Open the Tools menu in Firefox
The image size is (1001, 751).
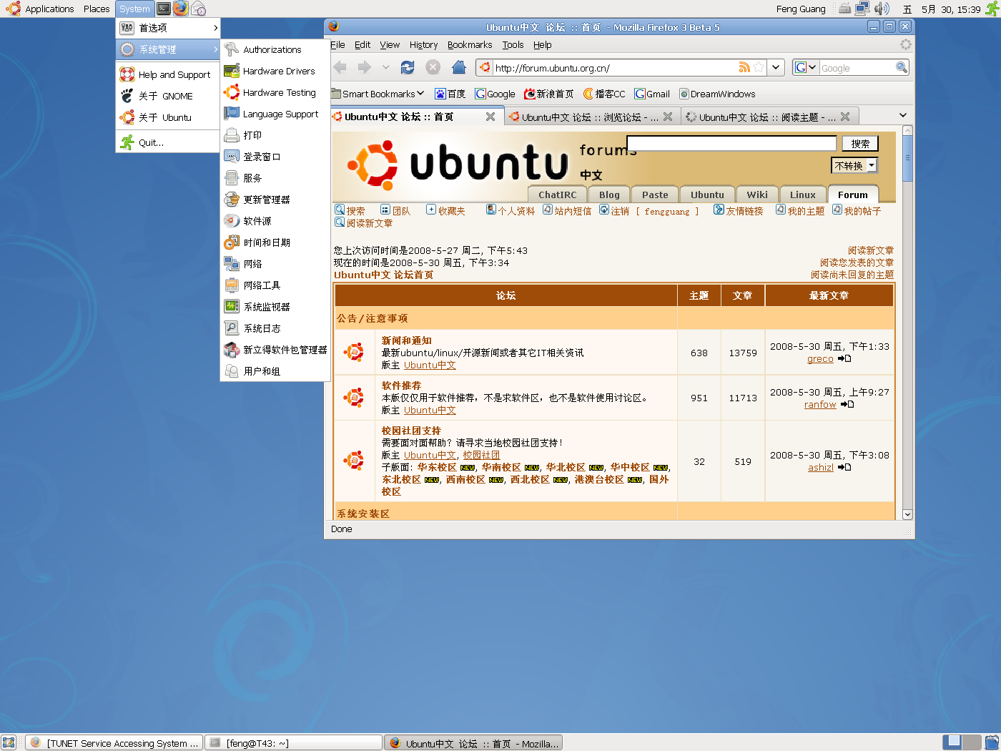click(513, 44)
